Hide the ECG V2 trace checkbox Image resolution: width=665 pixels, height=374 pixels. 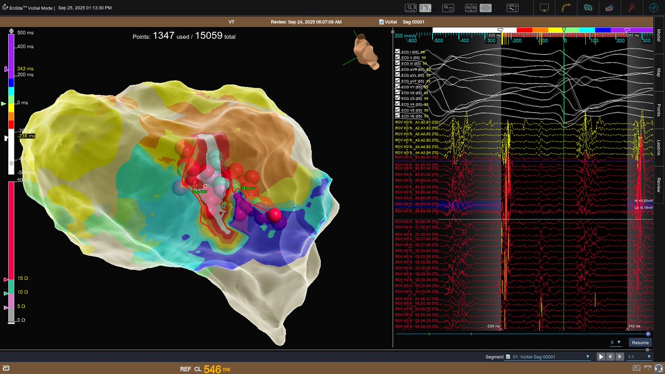(x=397, y=93)
